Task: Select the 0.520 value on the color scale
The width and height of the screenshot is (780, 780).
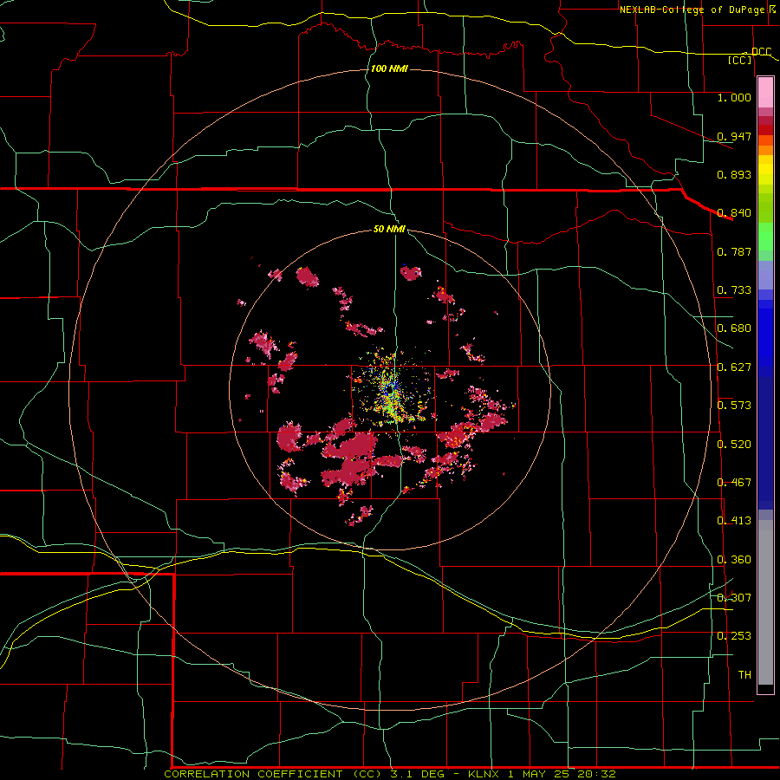Action: [734, 445]
